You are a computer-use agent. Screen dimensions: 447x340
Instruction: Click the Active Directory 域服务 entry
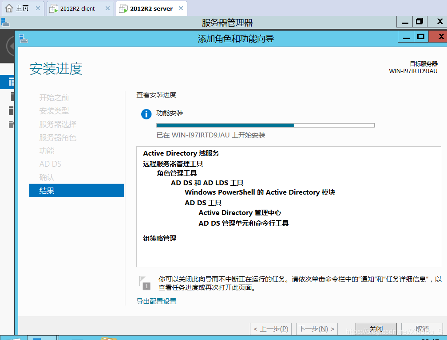point(181,153)
